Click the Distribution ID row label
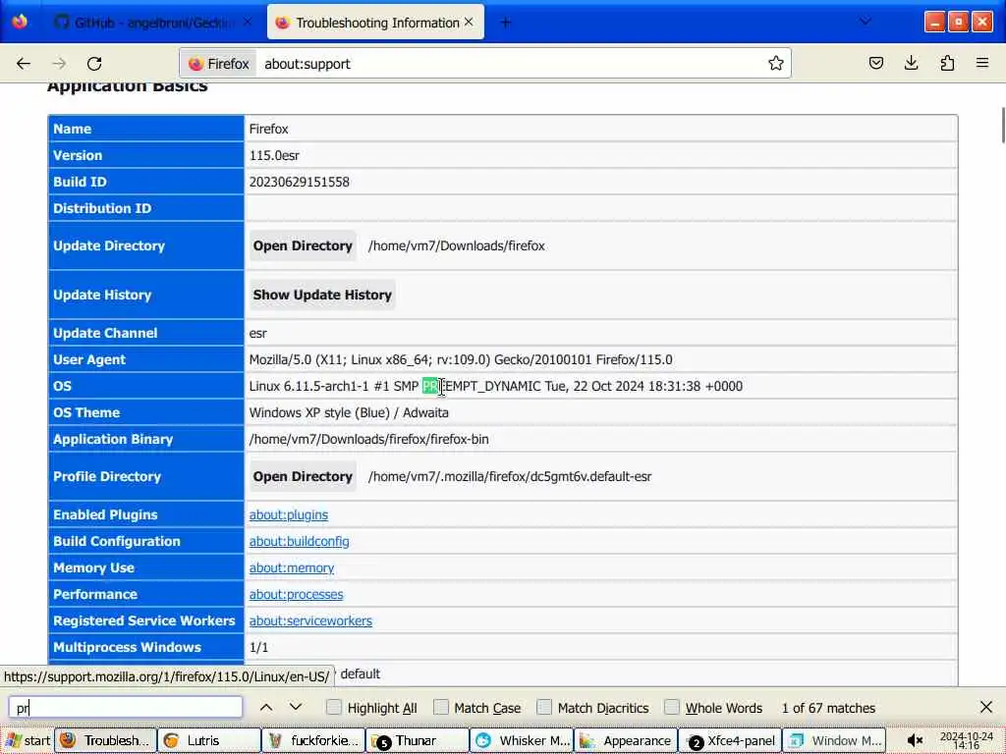Image resolution: width=1006 pixels, height=754 pixels. click(102, 208)
